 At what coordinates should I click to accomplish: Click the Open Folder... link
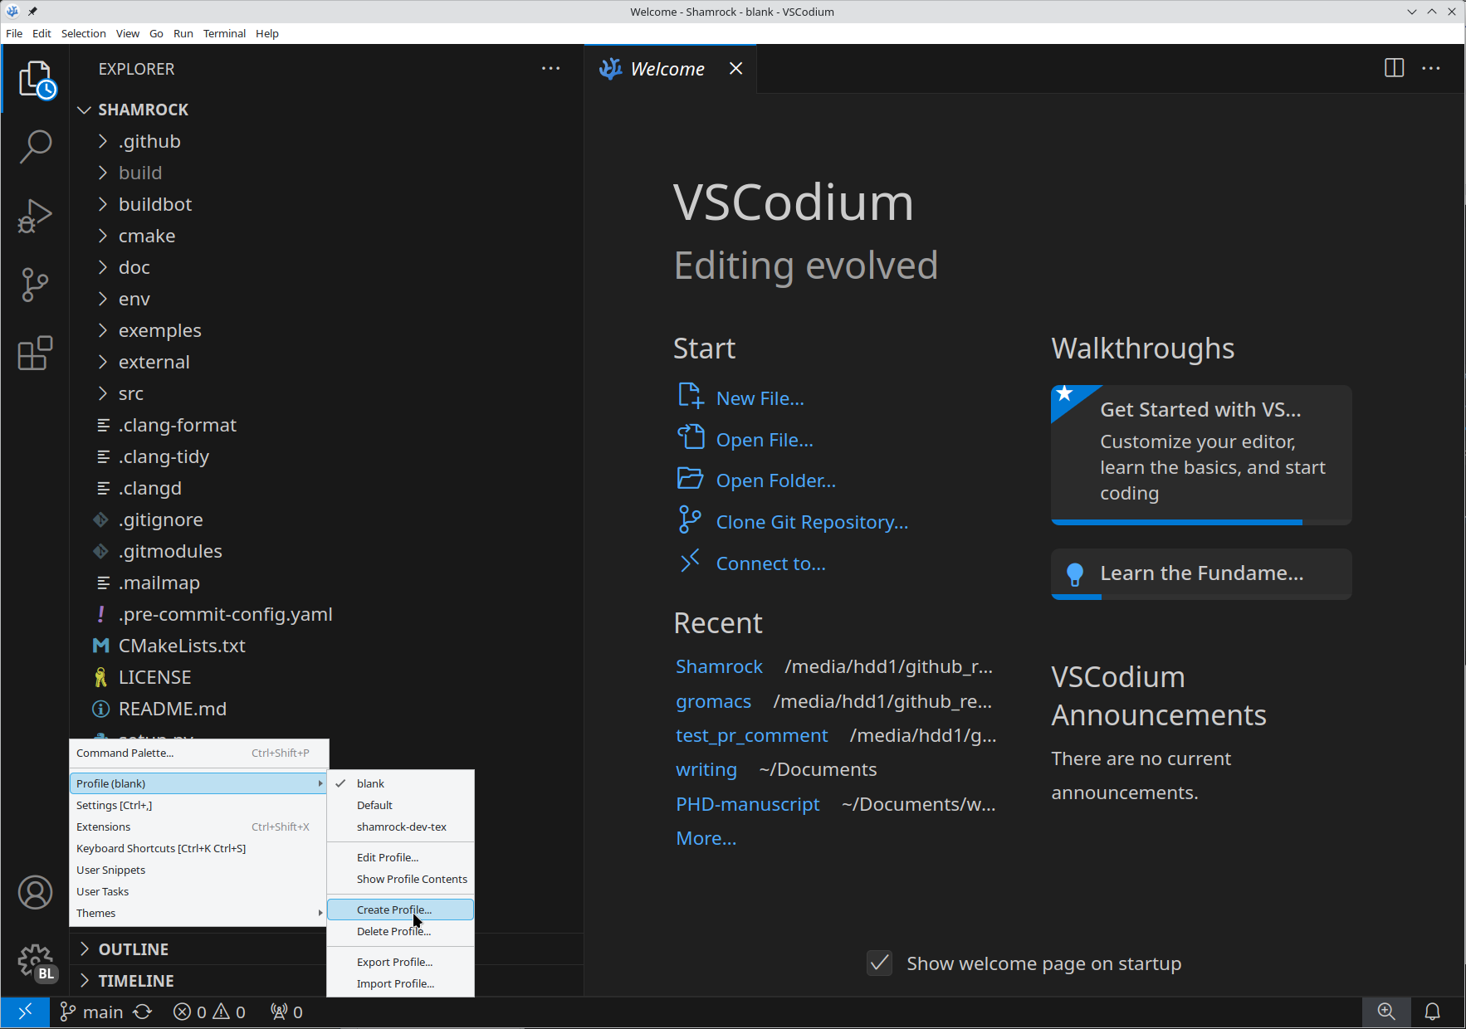tap(775, 480)
